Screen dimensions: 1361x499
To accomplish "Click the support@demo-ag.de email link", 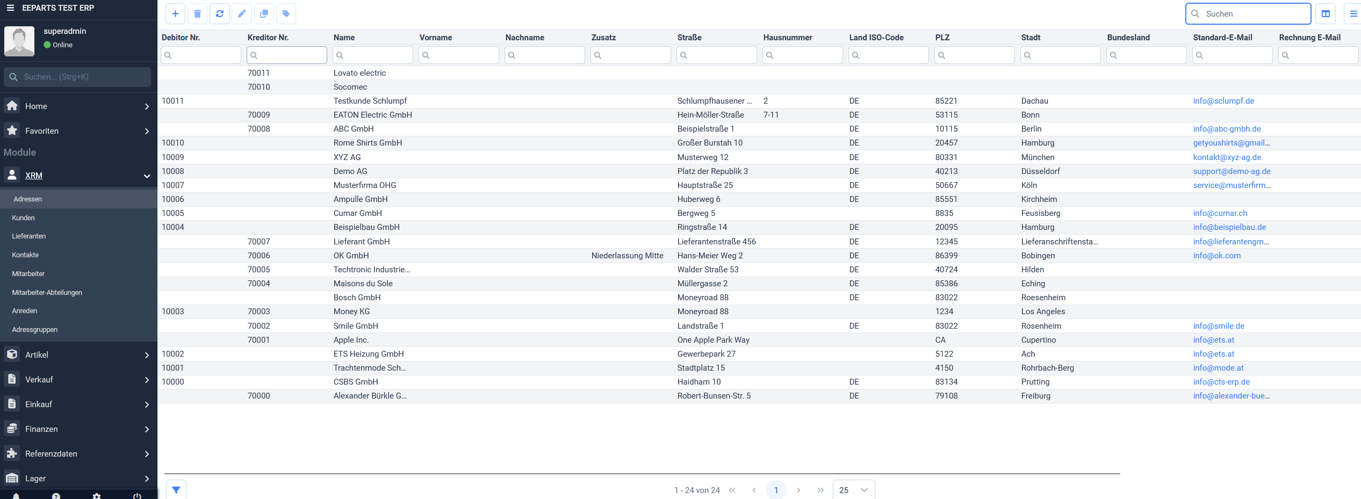I will (x=1232, y=171).
